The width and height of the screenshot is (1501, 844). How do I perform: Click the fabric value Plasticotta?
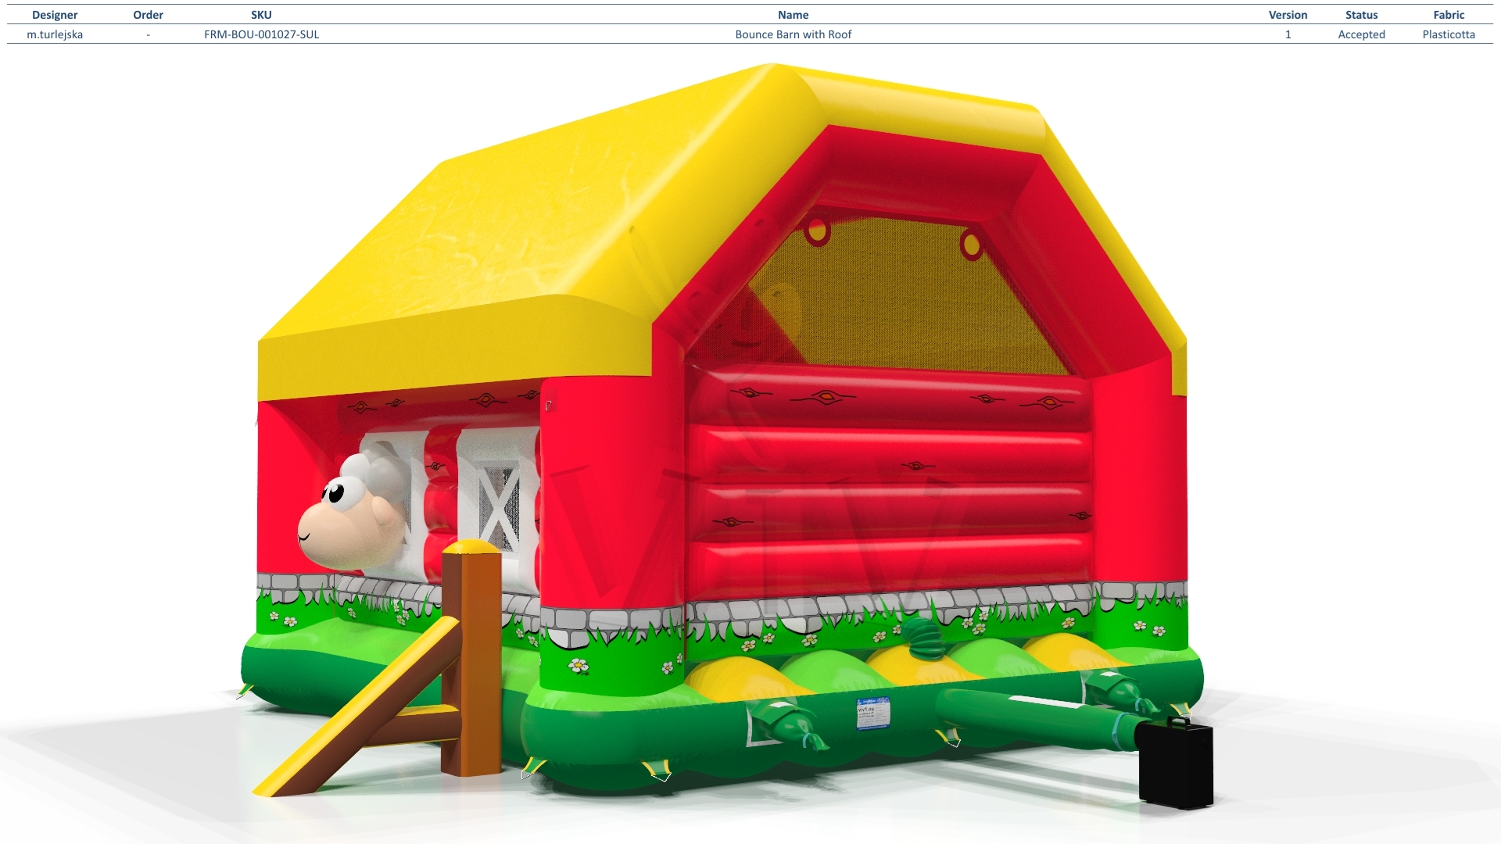(x=1449, y=34)
